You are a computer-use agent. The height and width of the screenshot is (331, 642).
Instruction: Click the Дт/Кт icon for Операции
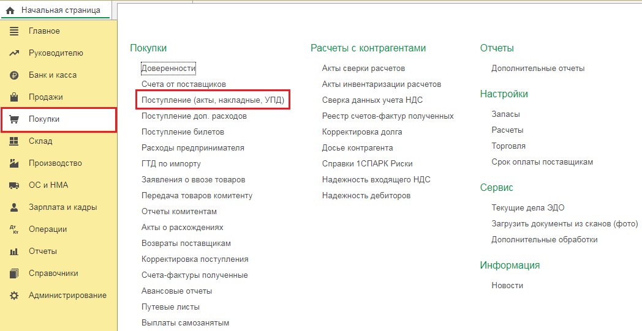pyautogui.click(x=14, y=229)
